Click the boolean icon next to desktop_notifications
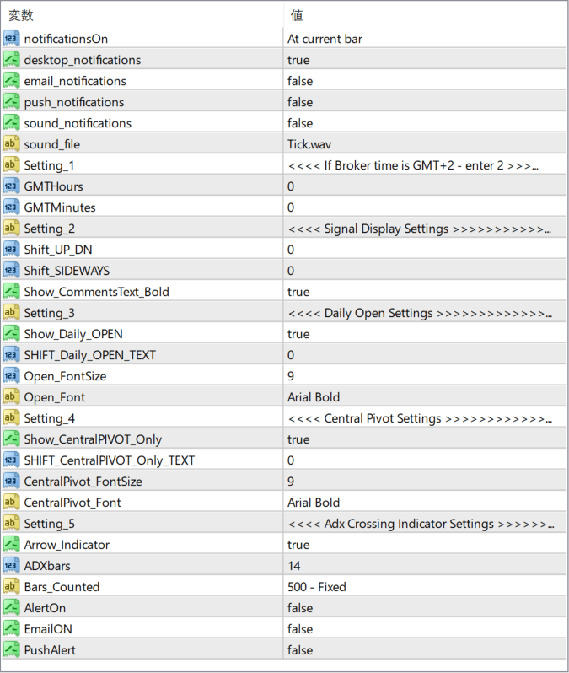This screenshot has width=569, height=673. point(12,60)
